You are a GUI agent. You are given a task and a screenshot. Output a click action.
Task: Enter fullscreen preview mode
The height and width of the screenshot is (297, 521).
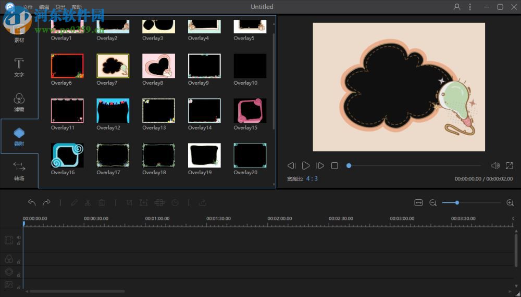point(509,166)
